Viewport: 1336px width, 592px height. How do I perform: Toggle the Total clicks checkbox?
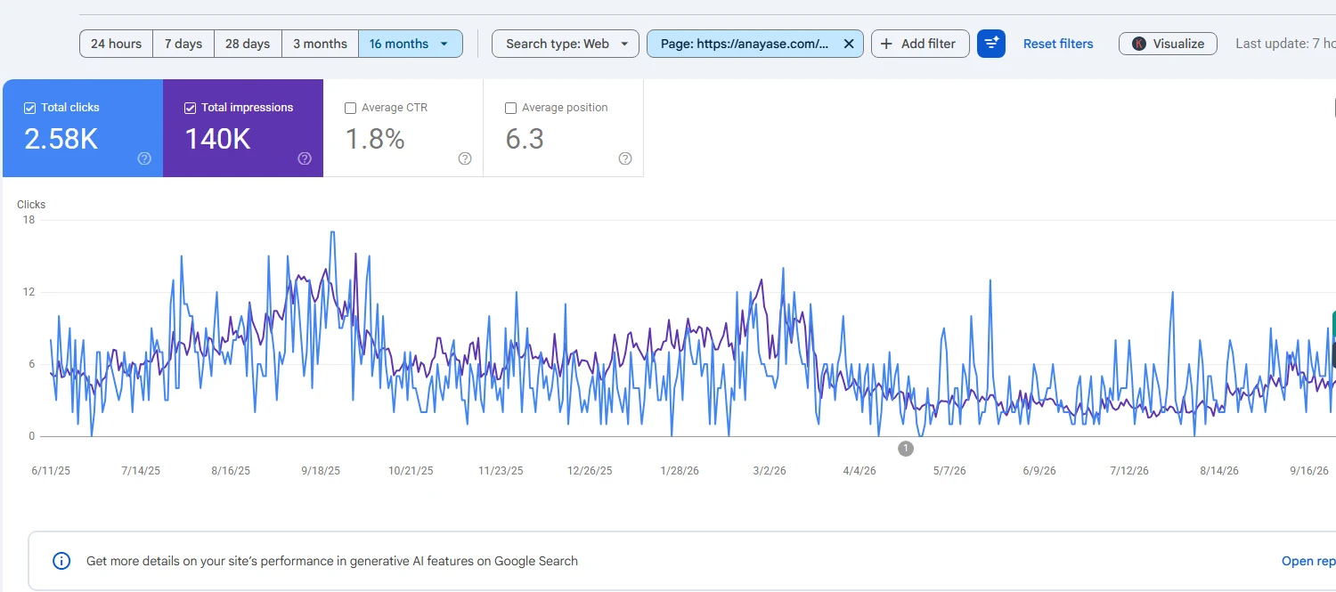point(30,108)
